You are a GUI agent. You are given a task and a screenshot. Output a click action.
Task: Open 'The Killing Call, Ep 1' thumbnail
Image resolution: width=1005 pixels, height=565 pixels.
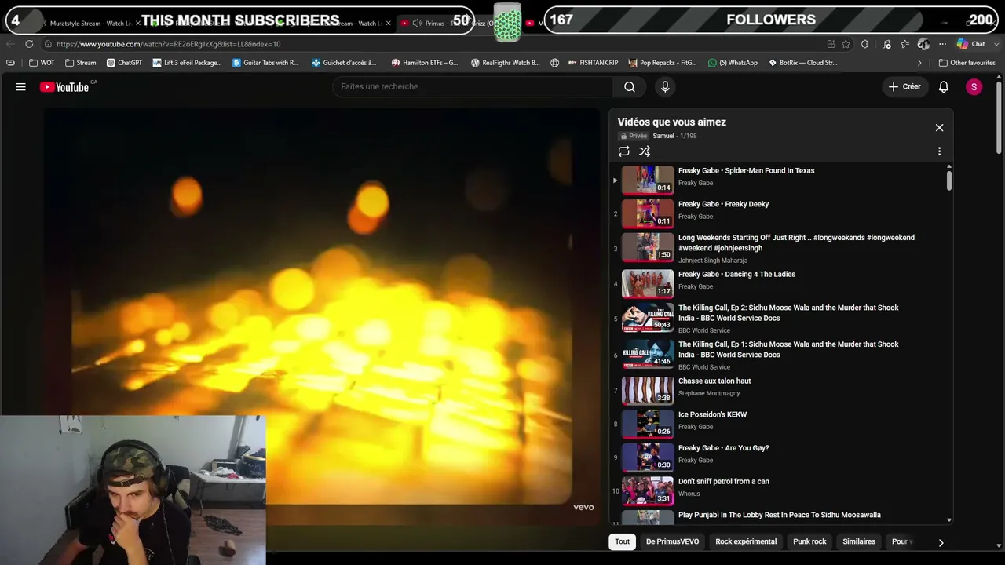(648, 355)
